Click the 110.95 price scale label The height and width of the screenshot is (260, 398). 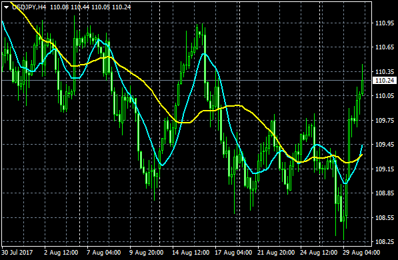[385, 23]
